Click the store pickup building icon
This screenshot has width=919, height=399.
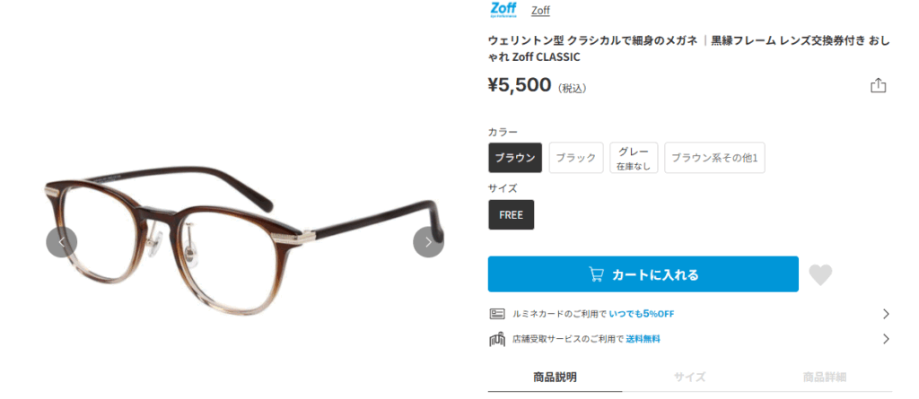[497, 339]
